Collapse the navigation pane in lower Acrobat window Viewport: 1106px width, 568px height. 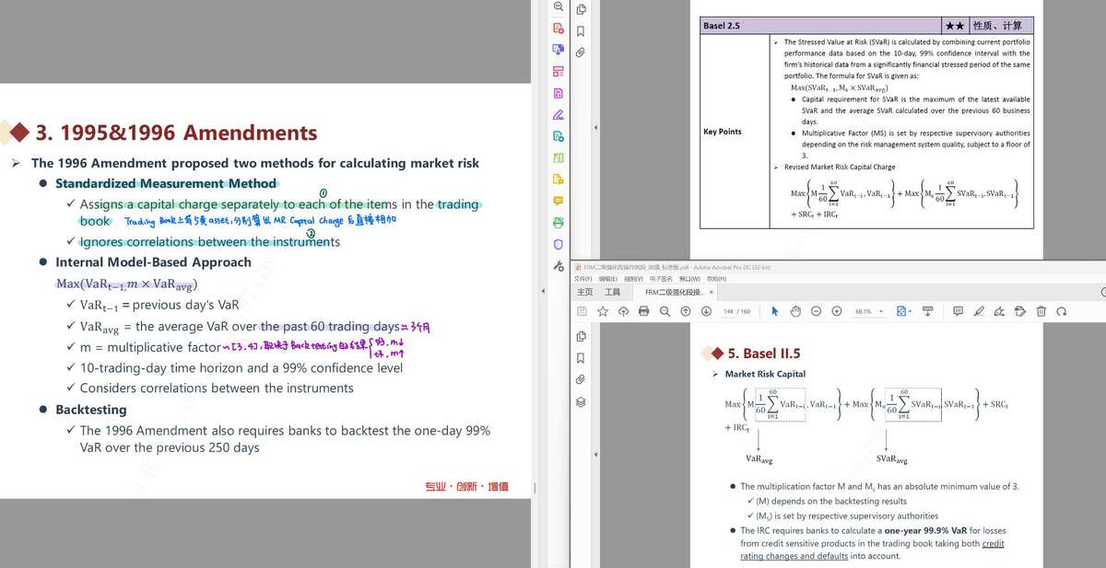point(595,454)
